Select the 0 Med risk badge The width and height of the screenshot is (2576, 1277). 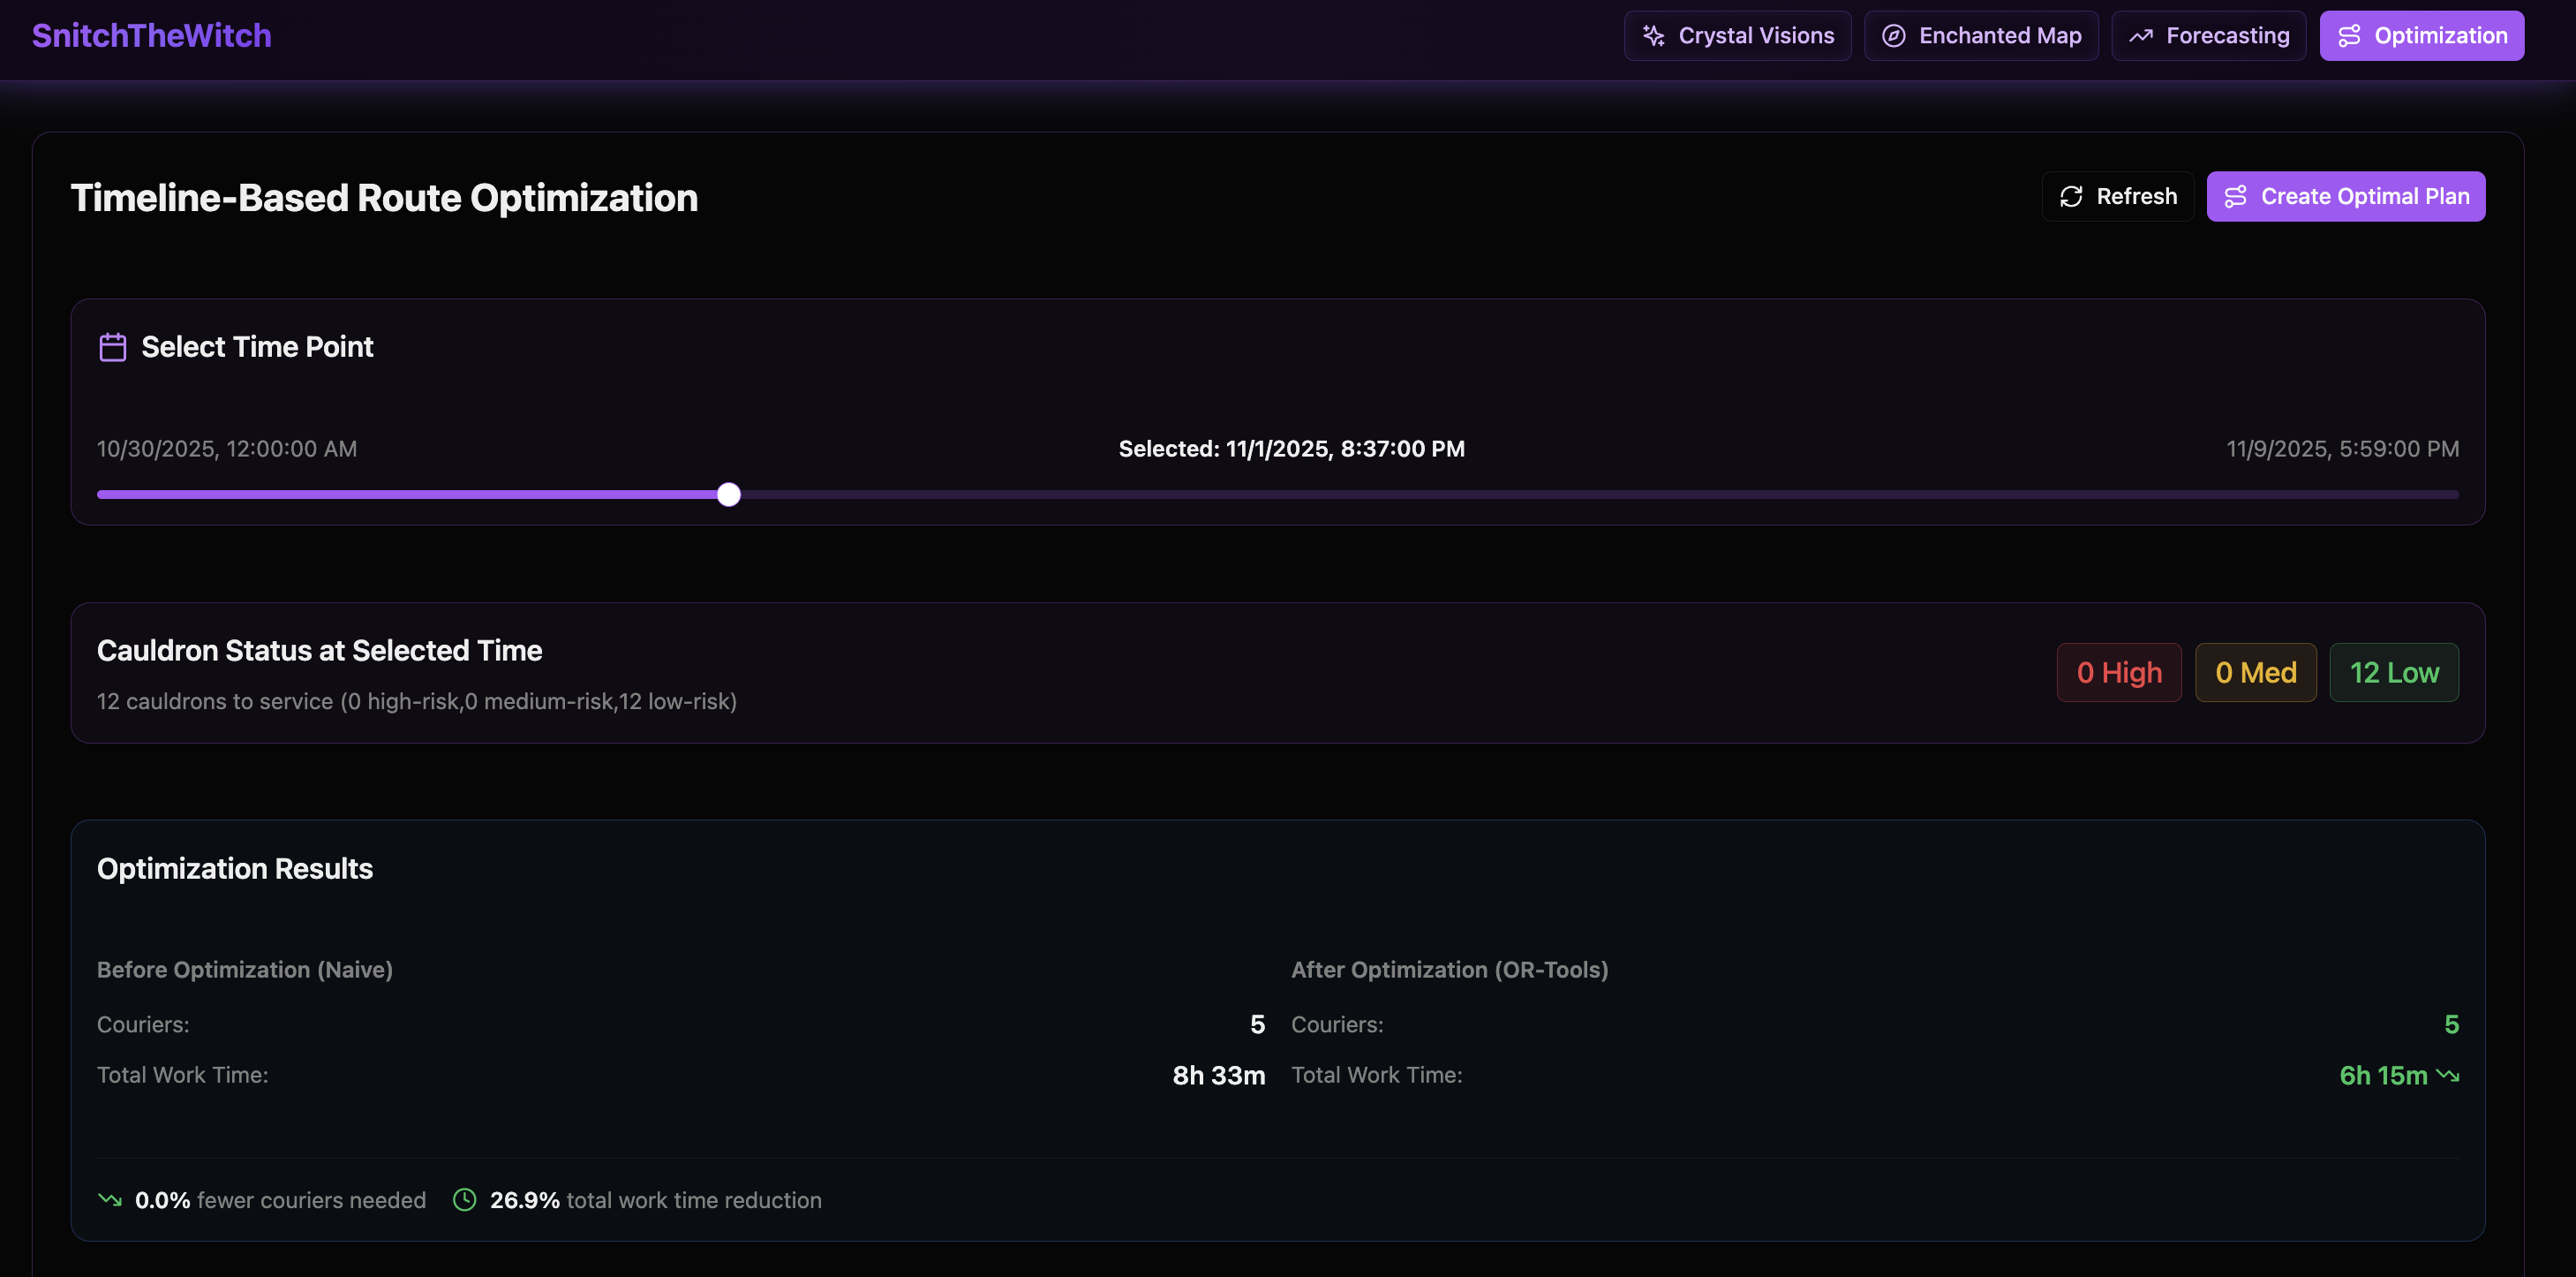coord(2255,673)
